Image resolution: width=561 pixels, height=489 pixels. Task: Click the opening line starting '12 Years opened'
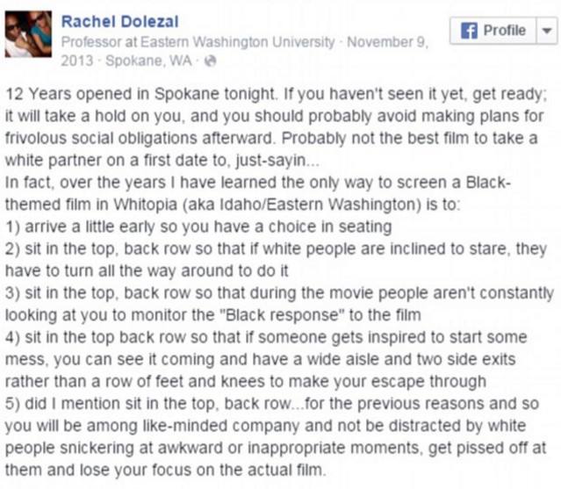tap(276, 94)
